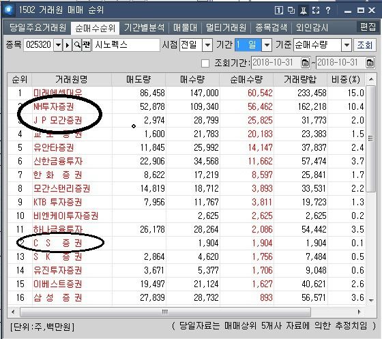The width and height of the screenshot is (382, 339).
Task: Select the 삼 성 증 권 row
Action: [186, 297]
